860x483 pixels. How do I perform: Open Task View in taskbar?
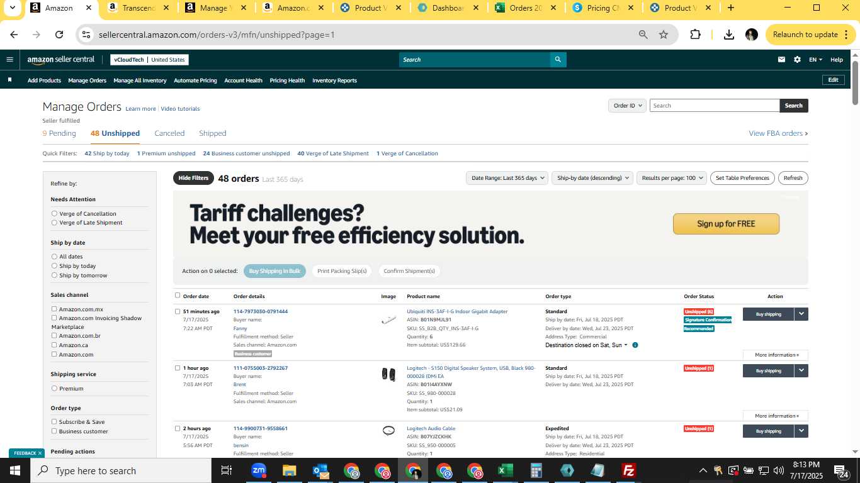coord(227,470)
